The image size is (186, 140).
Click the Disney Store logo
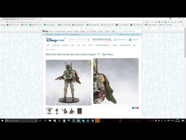tap(55, 40)
